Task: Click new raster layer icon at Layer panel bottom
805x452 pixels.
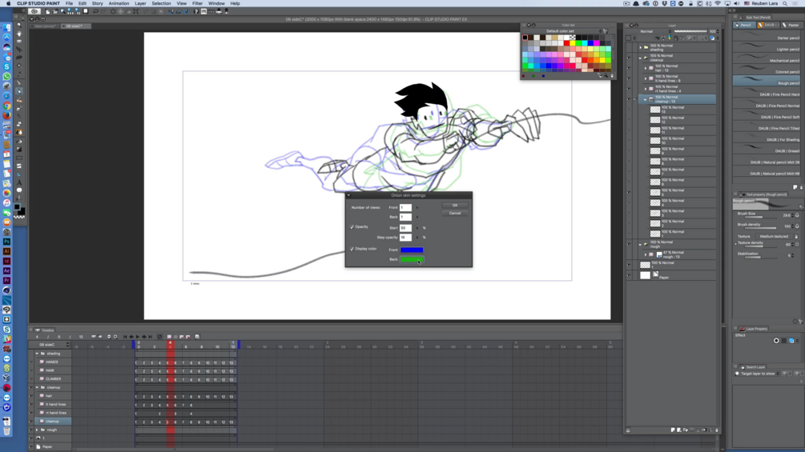Action: point(673,430)
